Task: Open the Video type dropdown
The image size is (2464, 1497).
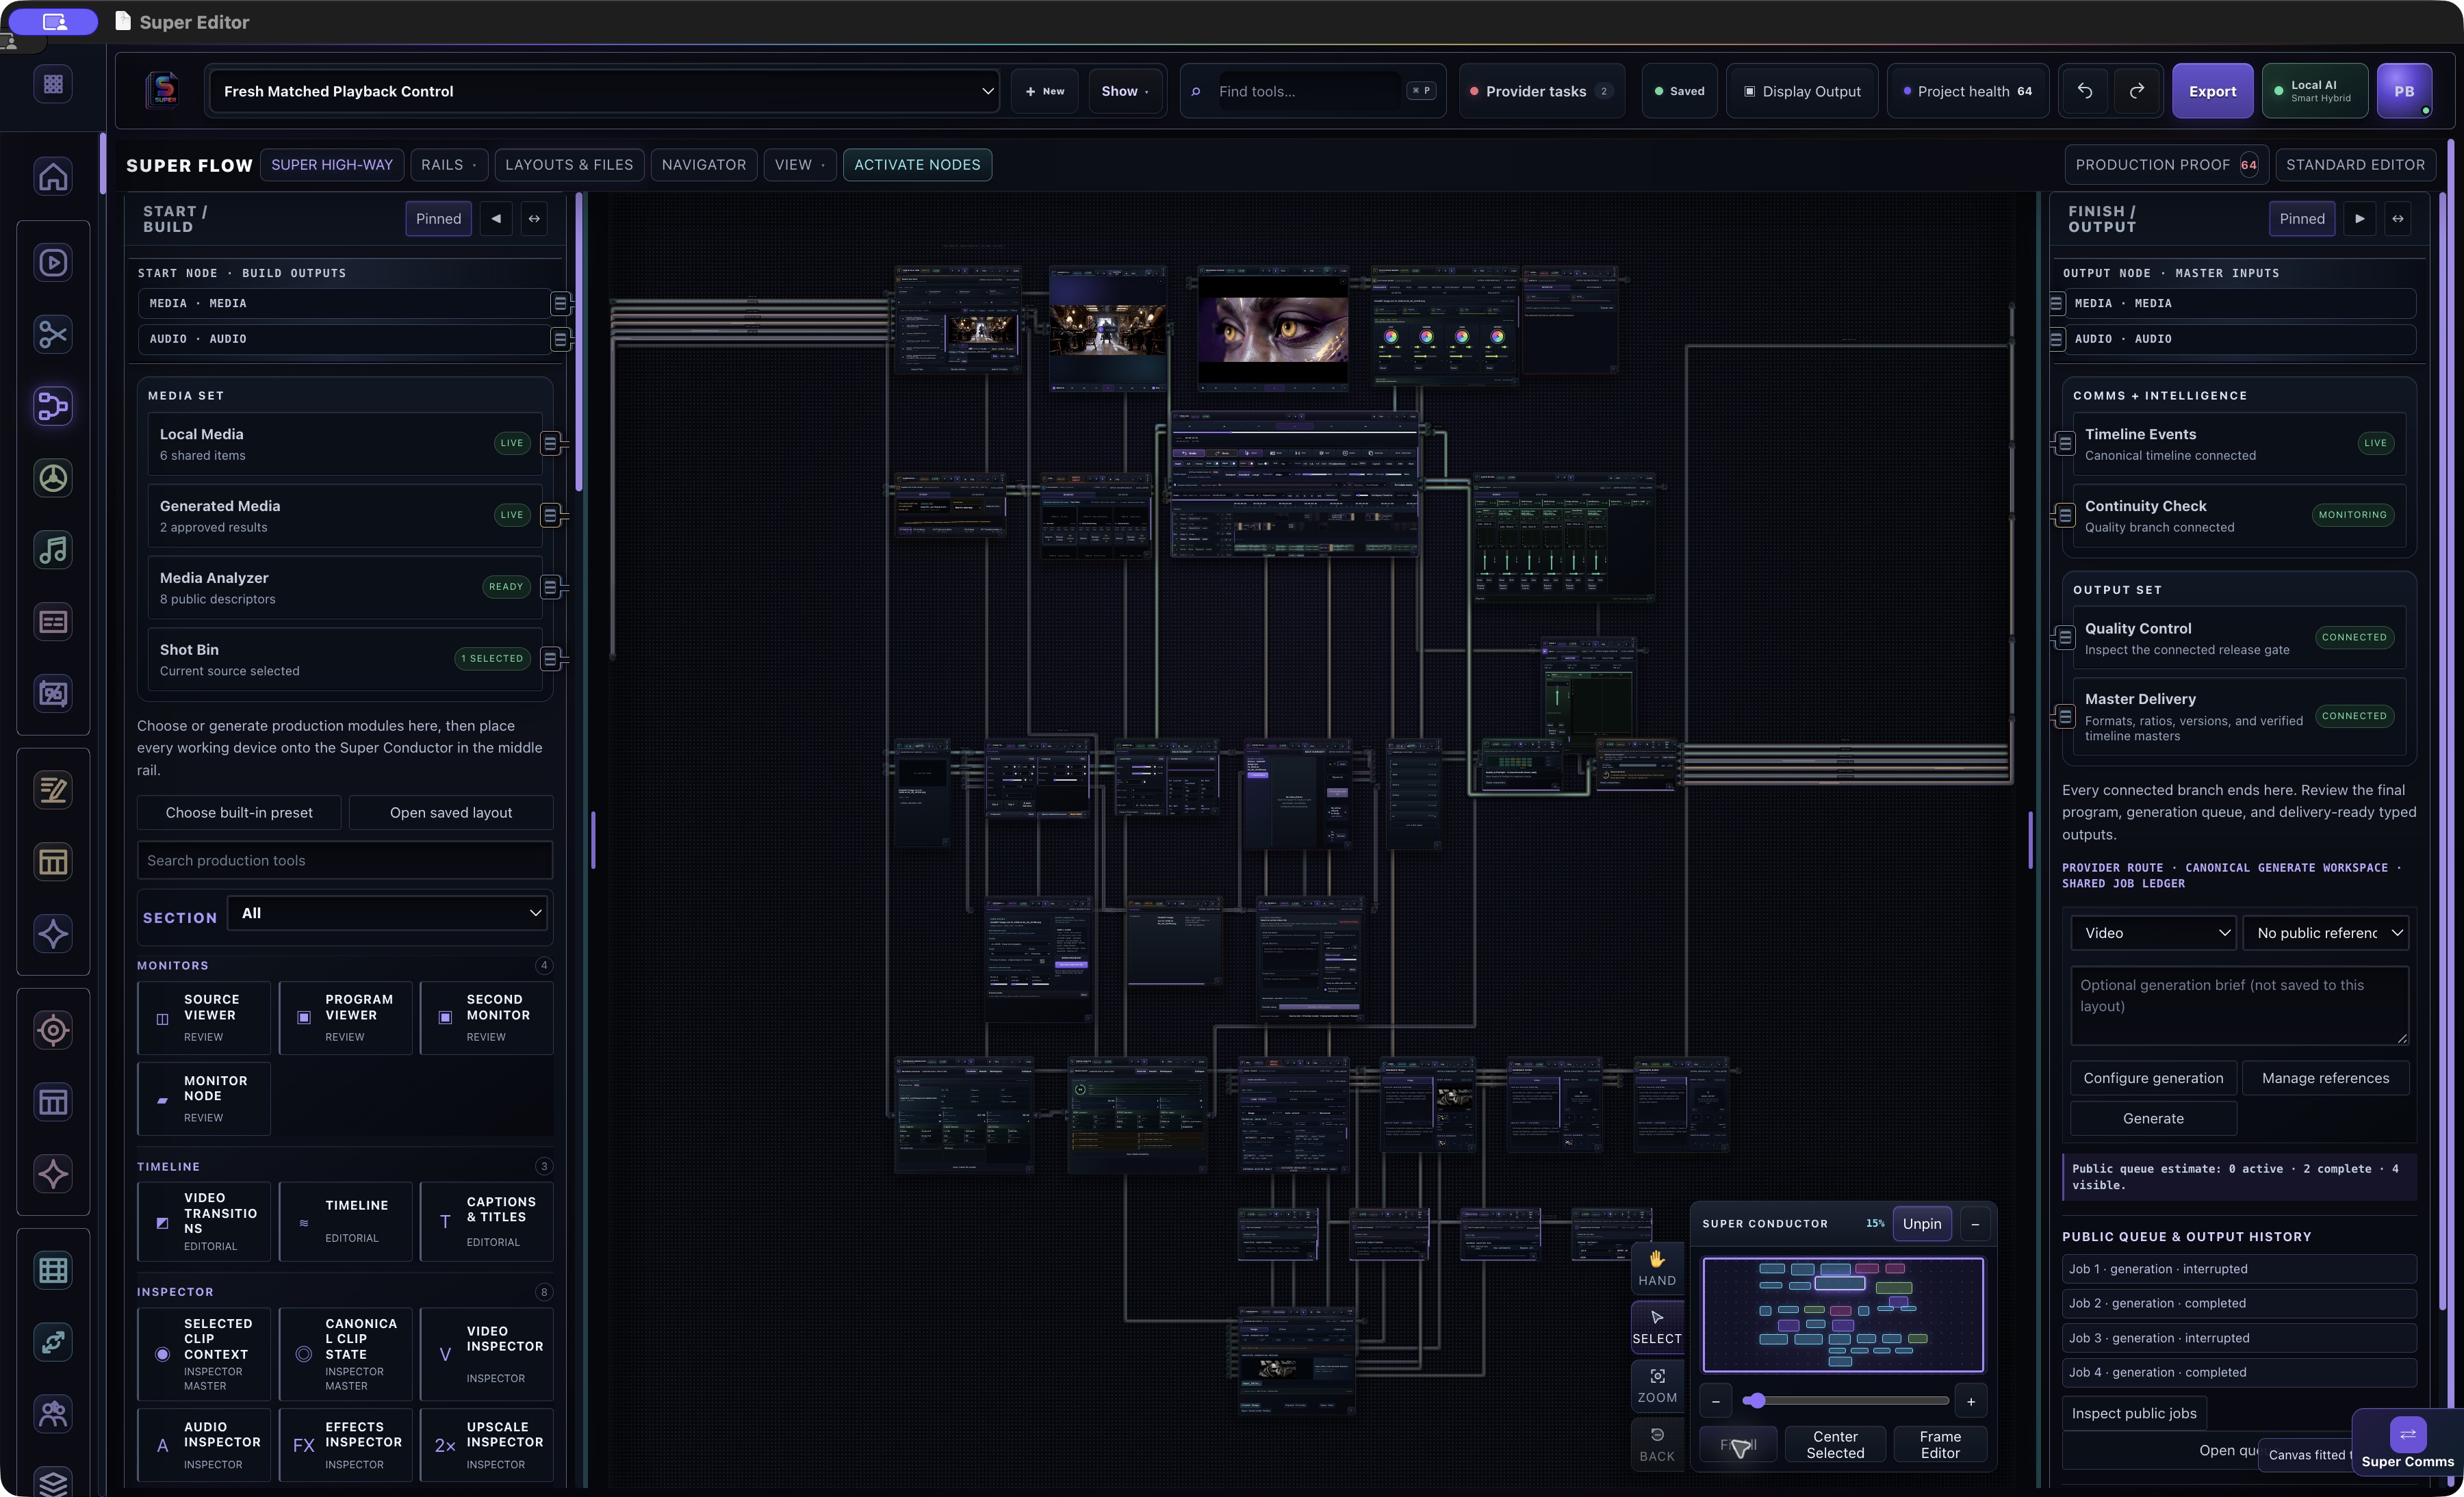Action: 2153,933
